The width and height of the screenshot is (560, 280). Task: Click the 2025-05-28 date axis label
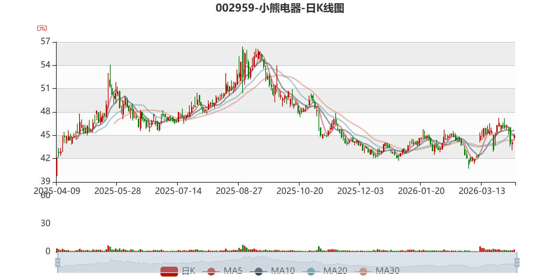click(118, 191)
